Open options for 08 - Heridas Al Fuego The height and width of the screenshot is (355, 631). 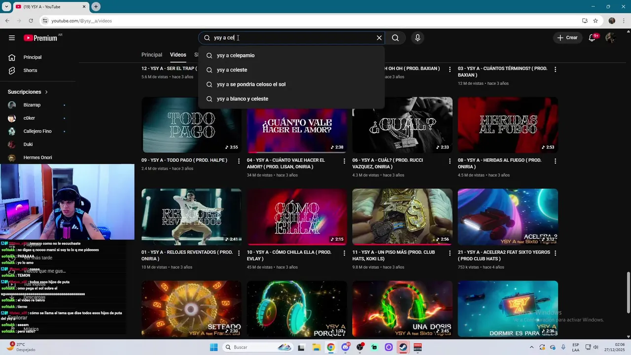[x=555, y=161]
